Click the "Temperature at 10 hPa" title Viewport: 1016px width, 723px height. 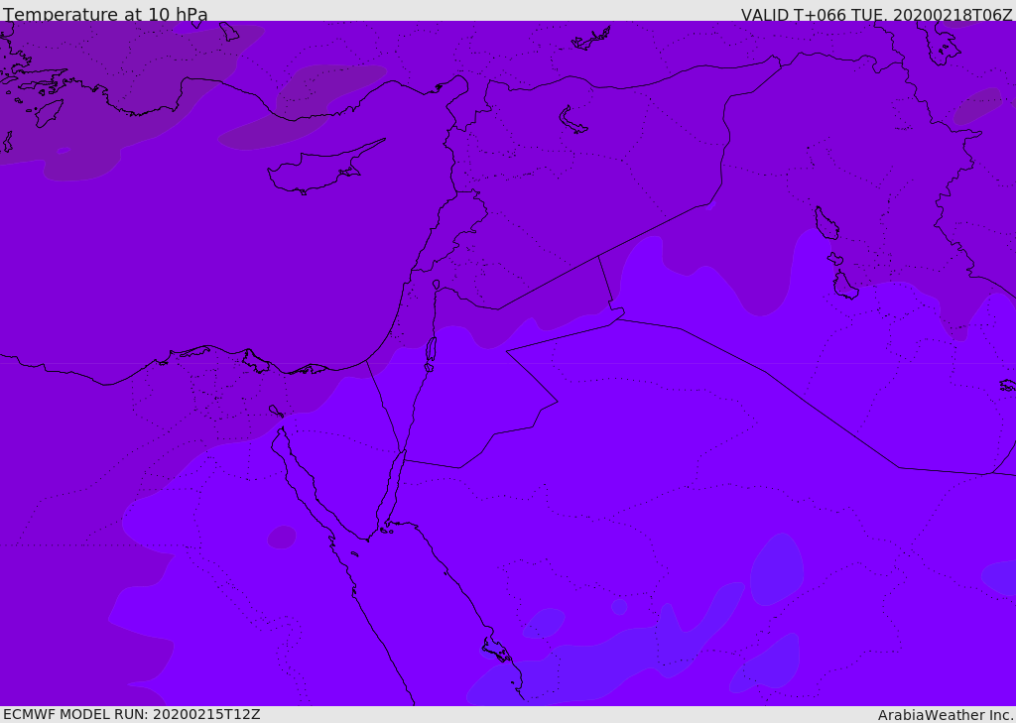[105, 14]
